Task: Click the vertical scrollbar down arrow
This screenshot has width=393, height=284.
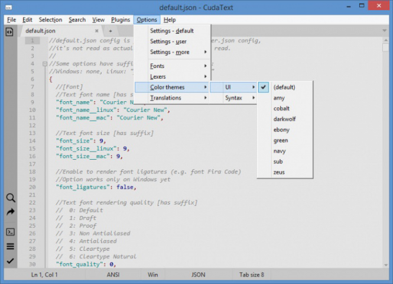Action: pos(385,265)
